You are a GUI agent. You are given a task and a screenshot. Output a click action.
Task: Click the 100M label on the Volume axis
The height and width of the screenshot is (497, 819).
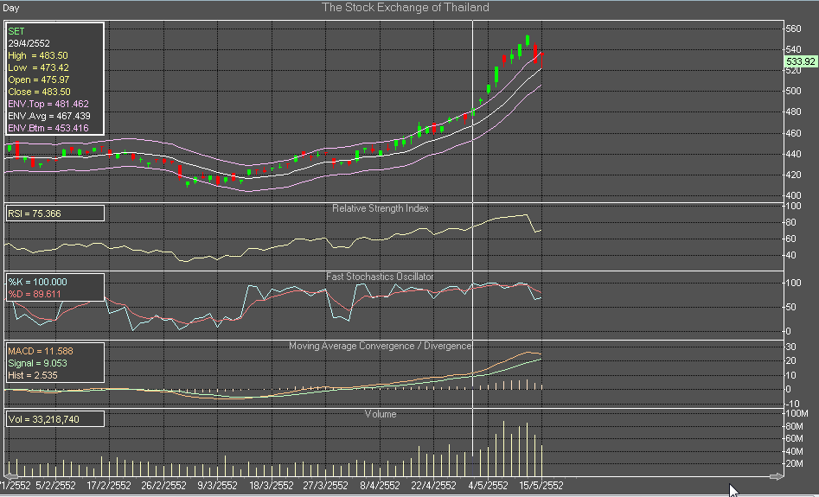[x=797, y=413]
